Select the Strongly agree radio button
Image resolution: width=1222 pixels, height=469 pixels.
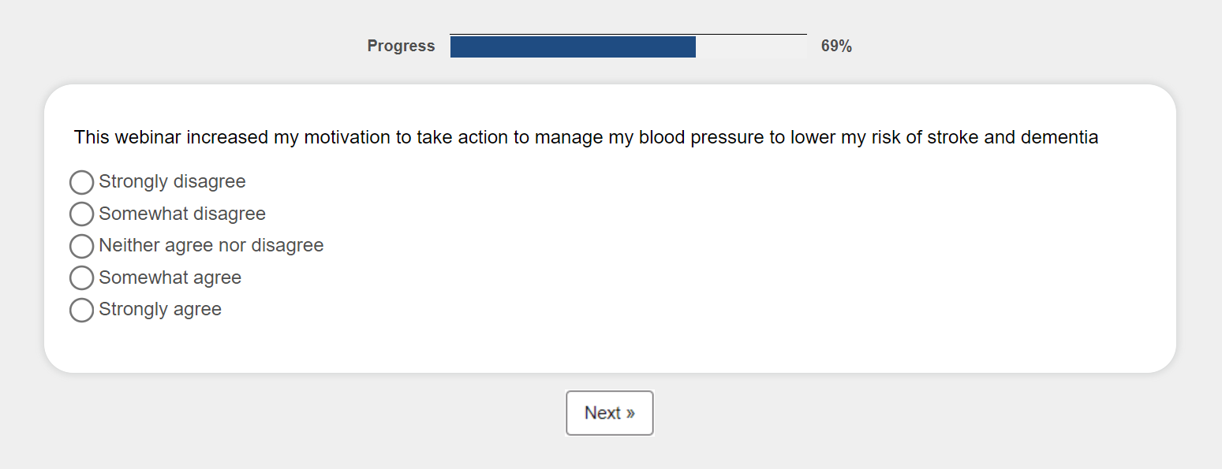(x=81, y=310)
